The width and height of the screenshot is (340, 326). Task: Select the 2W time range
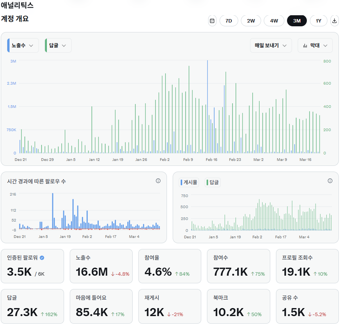[x=251, y=21]
